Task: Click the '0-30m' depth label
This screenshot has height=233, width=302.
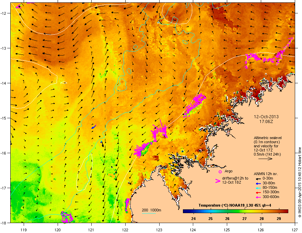Action: pos(268,179)
